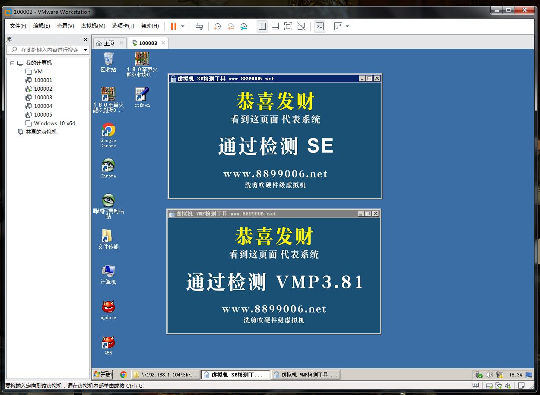Click the guest volume speaker tray icon
Image resolution: width=540 pixels, height=395 pixels.
click(489, 375)
